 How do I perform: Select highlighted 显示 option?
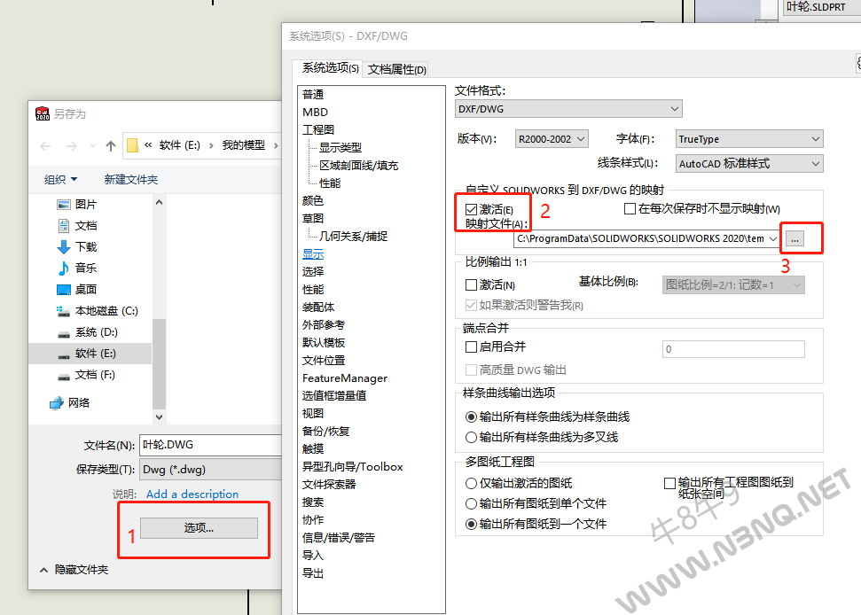coord(313,254)
